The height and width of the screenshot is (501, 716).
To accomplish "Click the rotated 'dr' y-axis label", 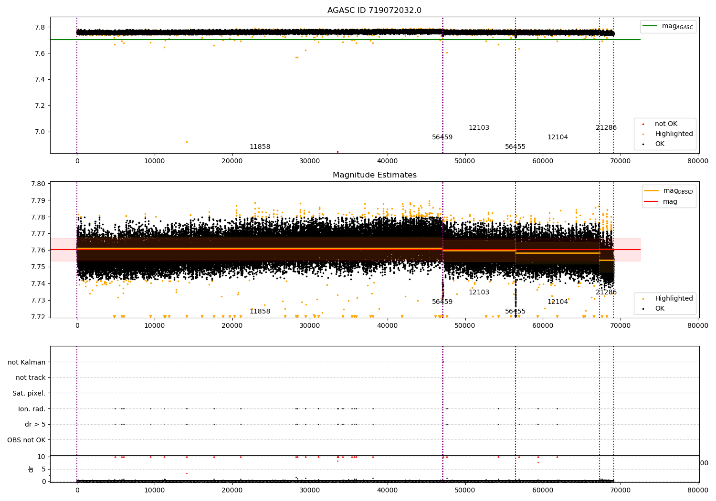I will point(31,469).
